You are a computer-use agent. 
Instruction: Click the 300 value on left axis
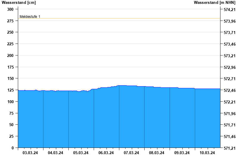click(x=10, y=9)
